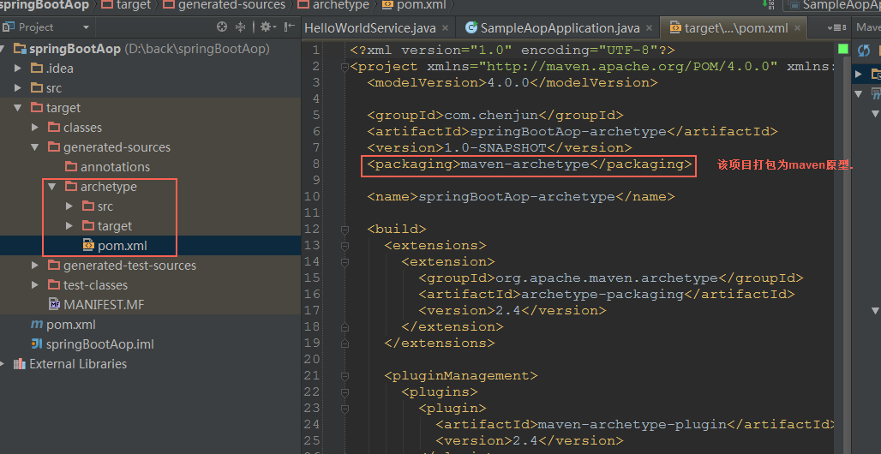Click target in the navigation bar

[x=127, y=5]
